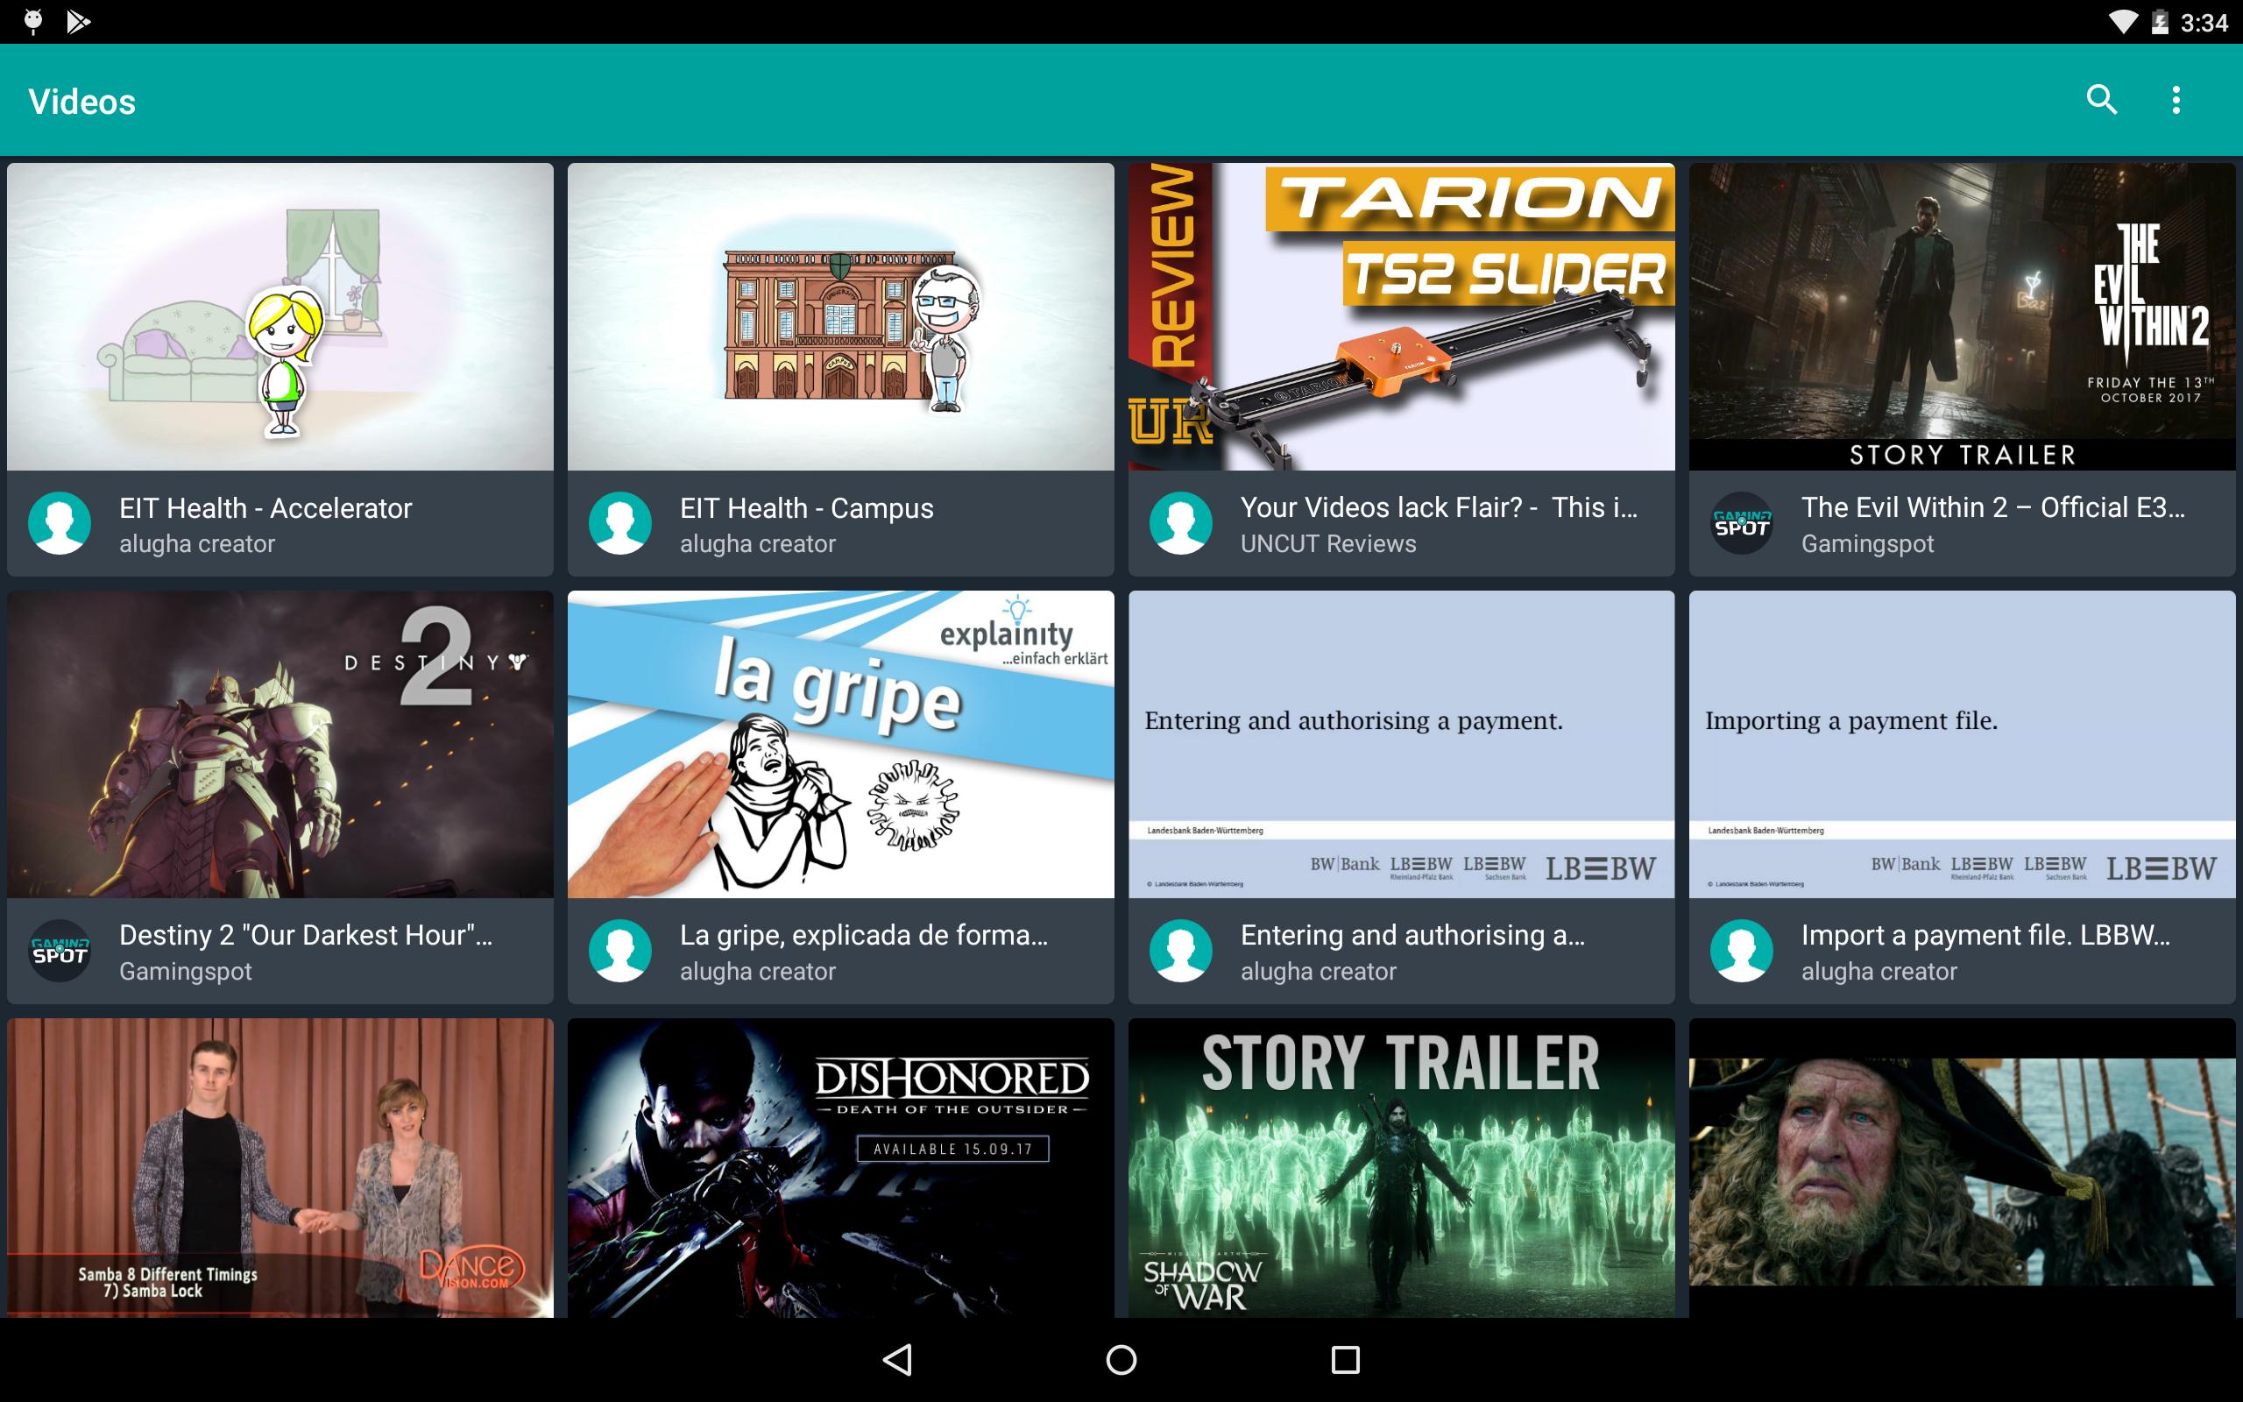2243x1402 pixels.
Task: Open The Evil Within 2 story trailer thumbnail
Action: (1962, 317)
